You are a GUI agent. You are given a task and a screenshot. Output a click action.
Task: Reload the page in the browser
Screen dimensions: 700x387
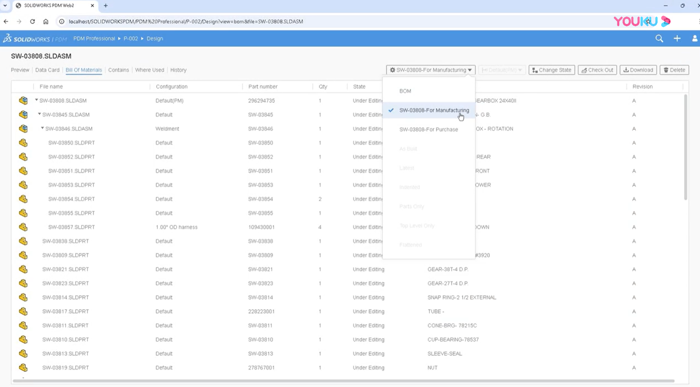[x=32, y=21]
